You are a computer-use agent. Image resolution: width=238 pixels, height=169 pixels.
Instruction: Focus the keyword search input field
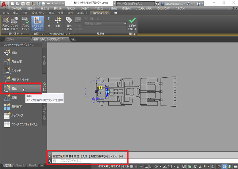[135, 4]
